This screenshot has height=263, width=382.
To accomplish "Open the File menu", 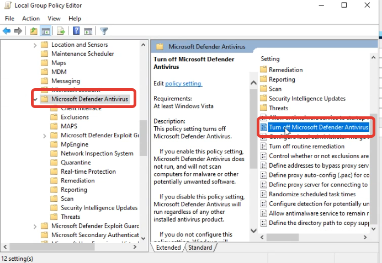I will [9, 19].
